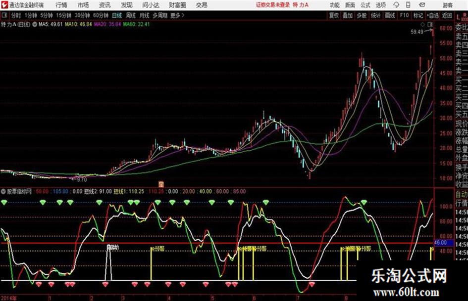Click the 统计 statistics button
This screenshot has width=468, height=301.
tap(375, 15)
